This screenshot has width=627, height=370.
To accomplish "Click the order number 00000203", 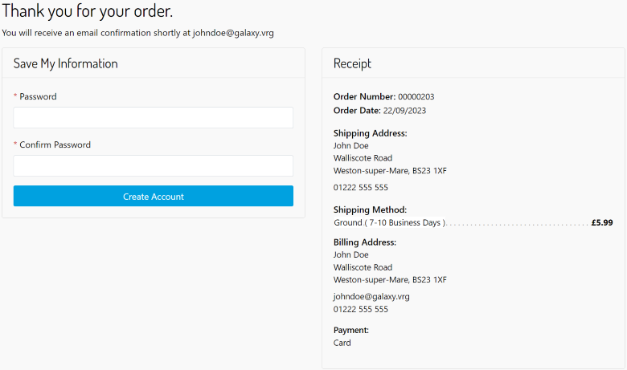I will [x=416, y=97].
